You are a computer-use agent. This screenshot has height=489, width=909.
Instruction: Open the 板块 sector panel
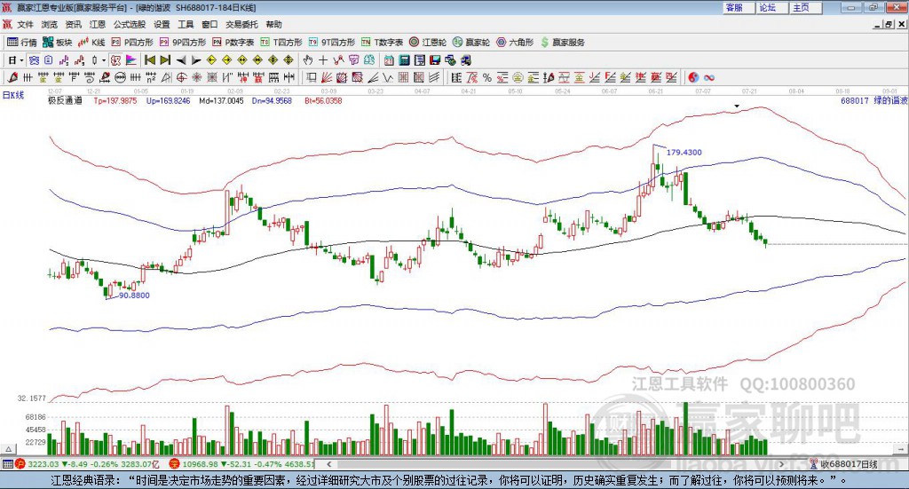coord(57,43)
